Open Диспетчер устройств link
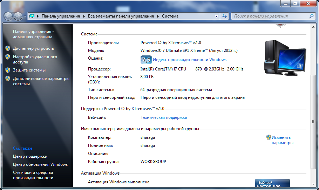The width and height of the screenshot is (319, 190). click(33, 48)
